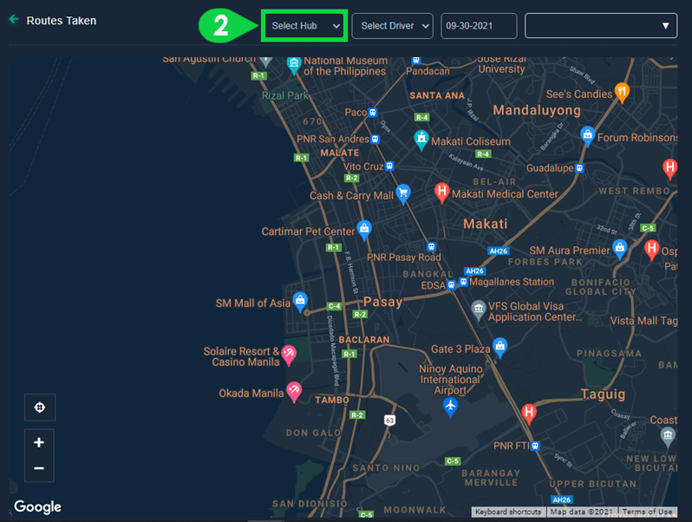Click the Cartimar Pet Center shopping pin
Viewport: 692px width, 522px height.
(x=364, y=230)
